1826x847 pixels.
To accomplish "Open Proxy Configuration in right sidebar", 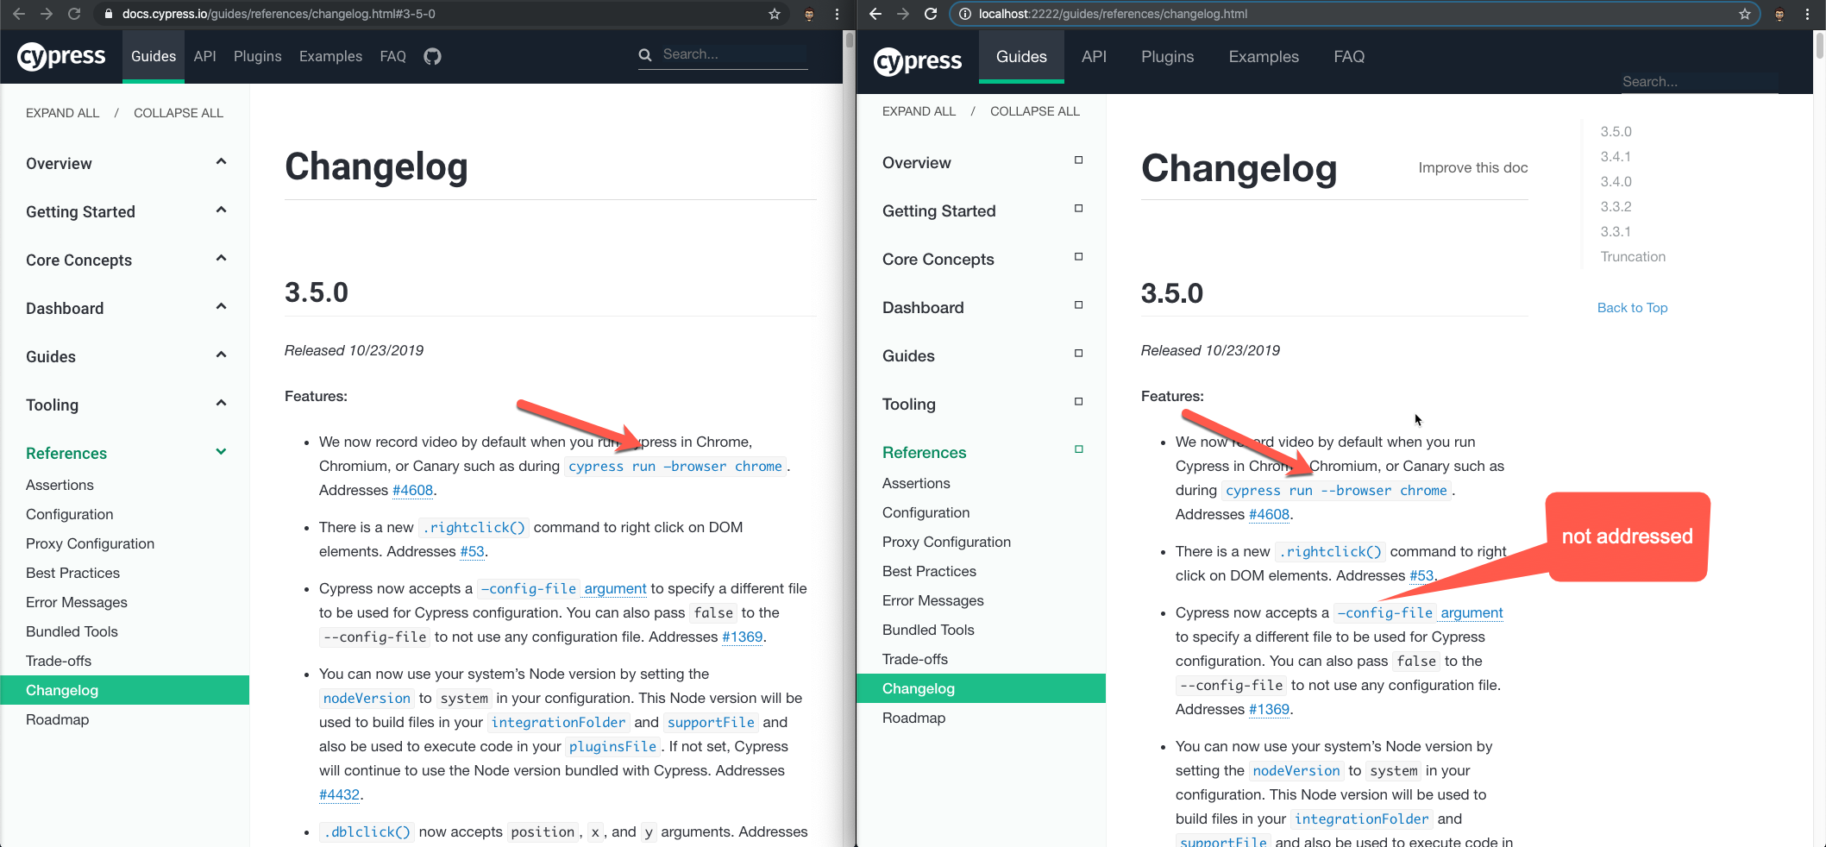I will pyautogui.click(x=946, y=542).
